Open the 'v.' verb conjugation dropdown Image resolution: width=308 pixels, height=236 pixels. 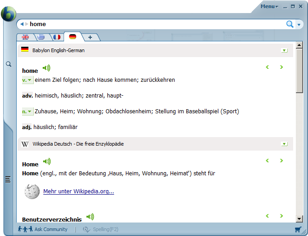click(x=28, y=80)
